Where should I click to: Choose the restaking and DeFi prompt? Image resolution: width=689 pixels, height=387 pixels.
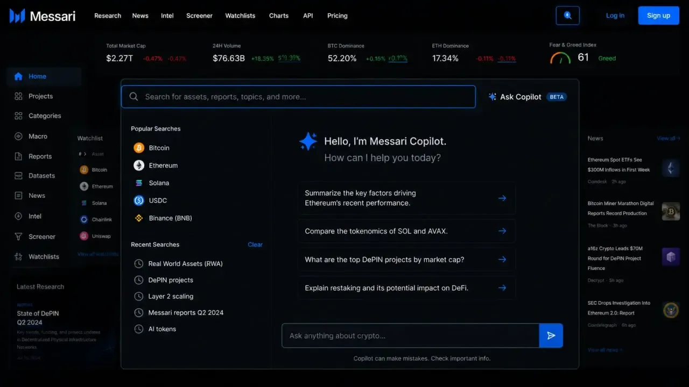pyautogui.click(x=407, y=288)
